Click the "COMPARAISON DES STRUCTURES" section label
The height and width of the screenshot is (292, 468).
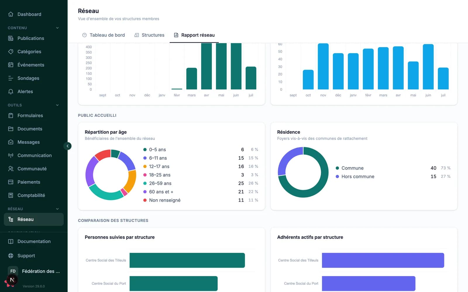point(113,220)
